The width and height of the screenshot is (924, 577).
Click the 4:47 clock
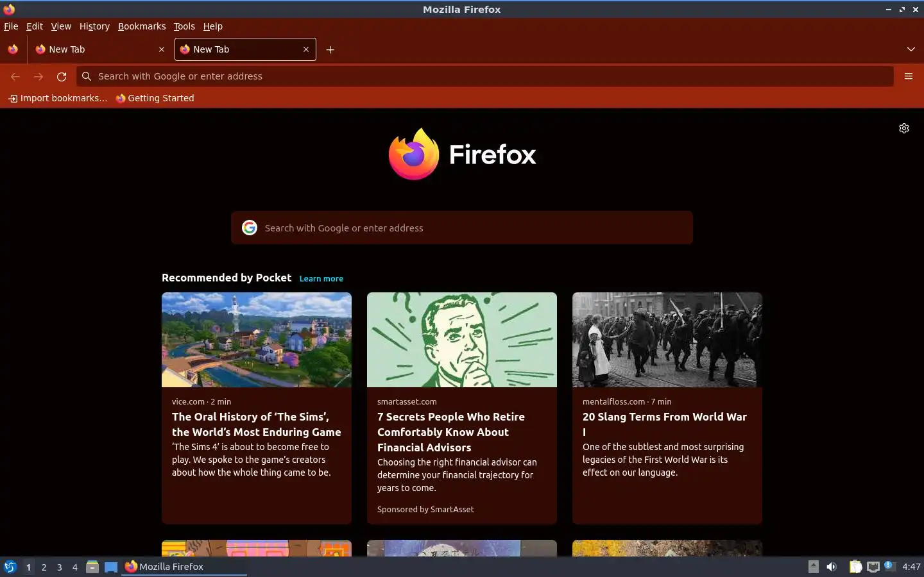(x=911, y=567)
